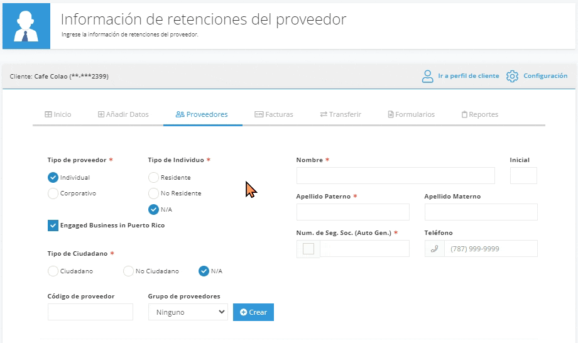
Task: Select Ciudadano citizen type
Action: 53,271
